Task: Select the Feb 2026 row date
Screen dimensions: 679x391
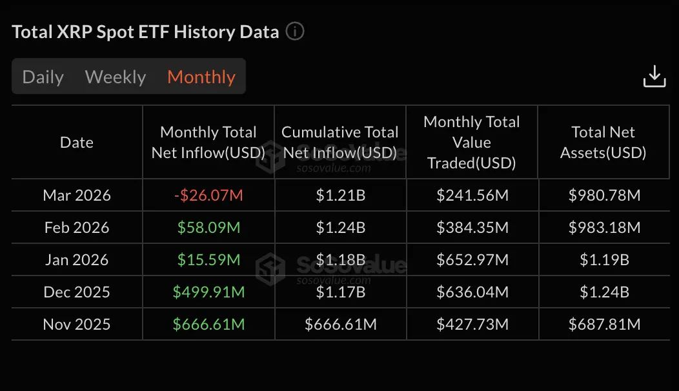Action: pyautogui.click(x=77, y=228)
